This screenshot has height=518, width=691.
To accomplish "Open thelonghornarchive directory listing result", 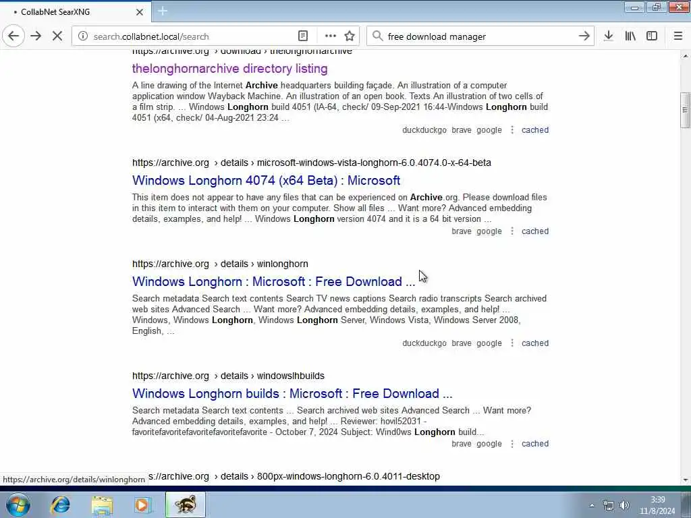I will 229,69.
